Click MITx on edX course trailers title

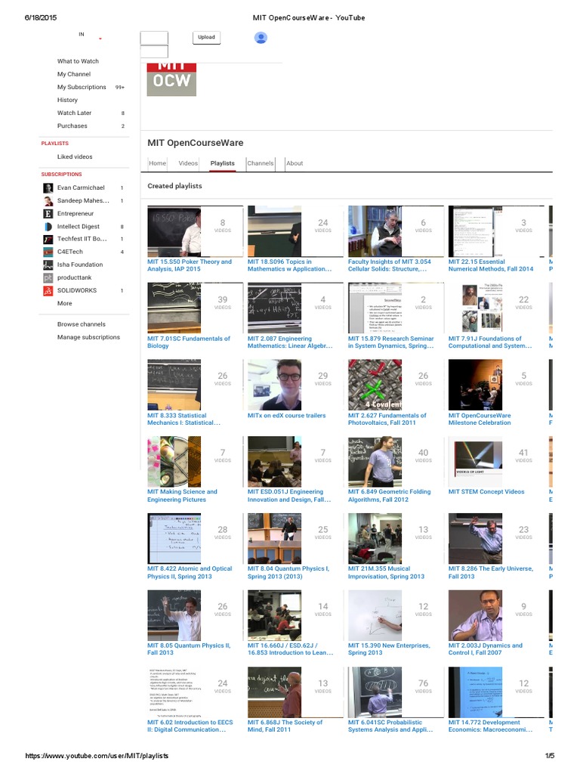pyautogui.click(x=286, y=416)
